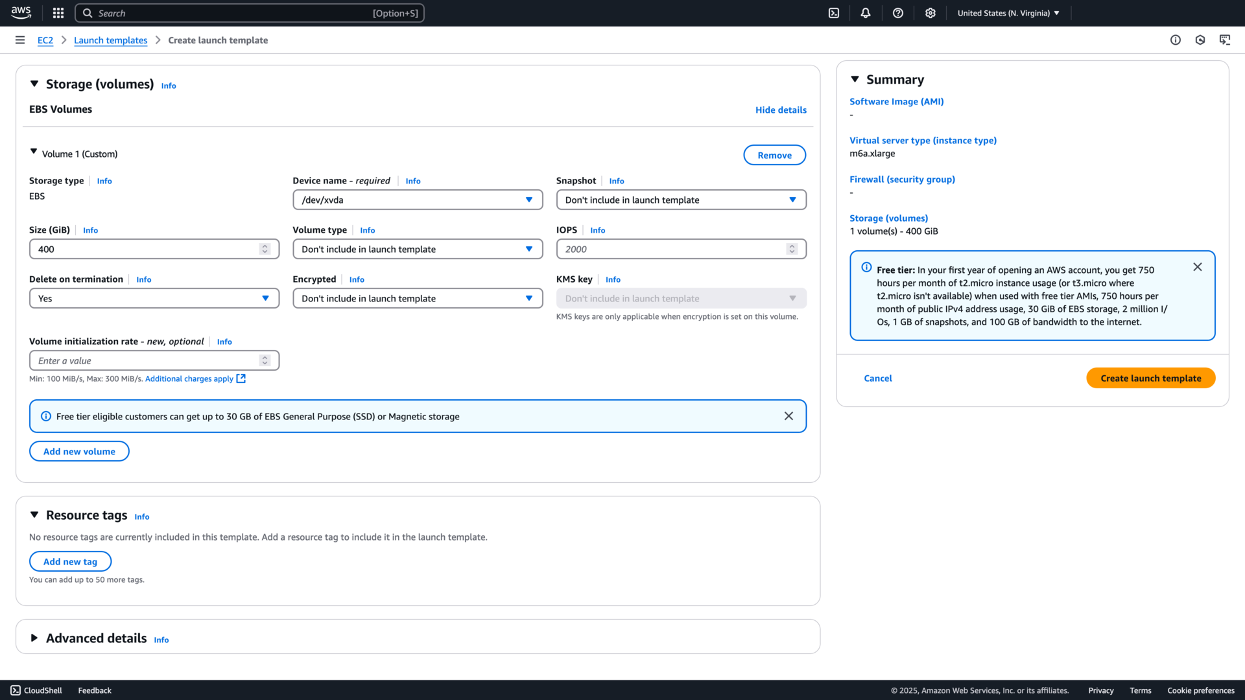
Task: Open Info link beside KMS key
Action: tap(613, 279)
